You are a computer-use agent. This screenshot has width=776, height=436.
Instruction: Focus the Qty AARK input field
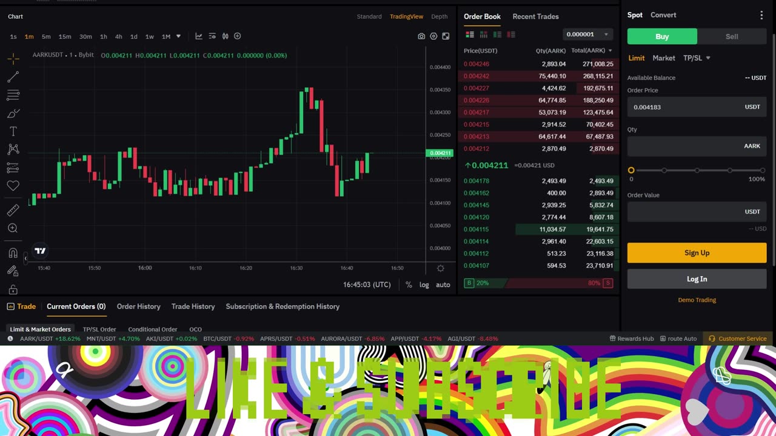[x=697, y=146]
